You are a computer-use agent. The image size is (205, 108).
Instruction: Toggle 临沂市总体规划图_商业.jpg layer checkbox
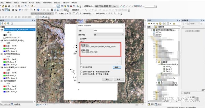pyautogui.click(x=2, y=40)
